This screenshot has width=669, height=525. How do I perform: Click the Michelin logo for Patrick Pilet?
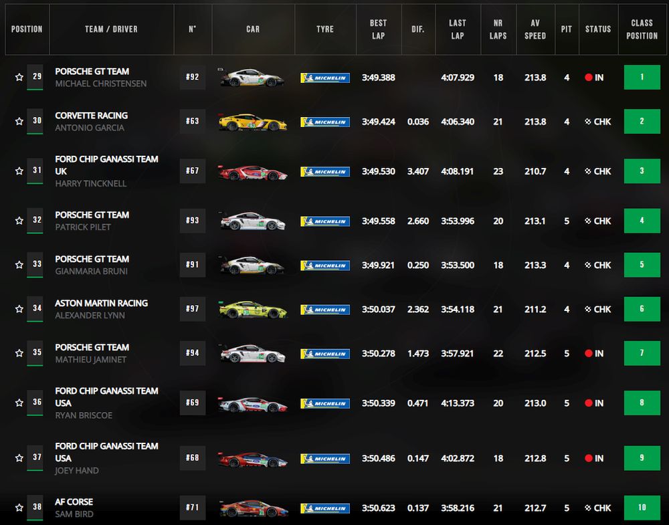(325, 221)
